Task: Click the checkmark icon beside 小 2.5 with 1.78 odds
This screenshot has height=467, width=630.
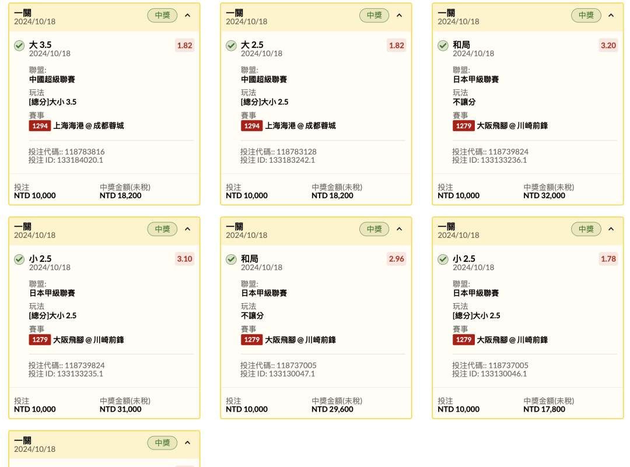Action: (x=443, y=259)
